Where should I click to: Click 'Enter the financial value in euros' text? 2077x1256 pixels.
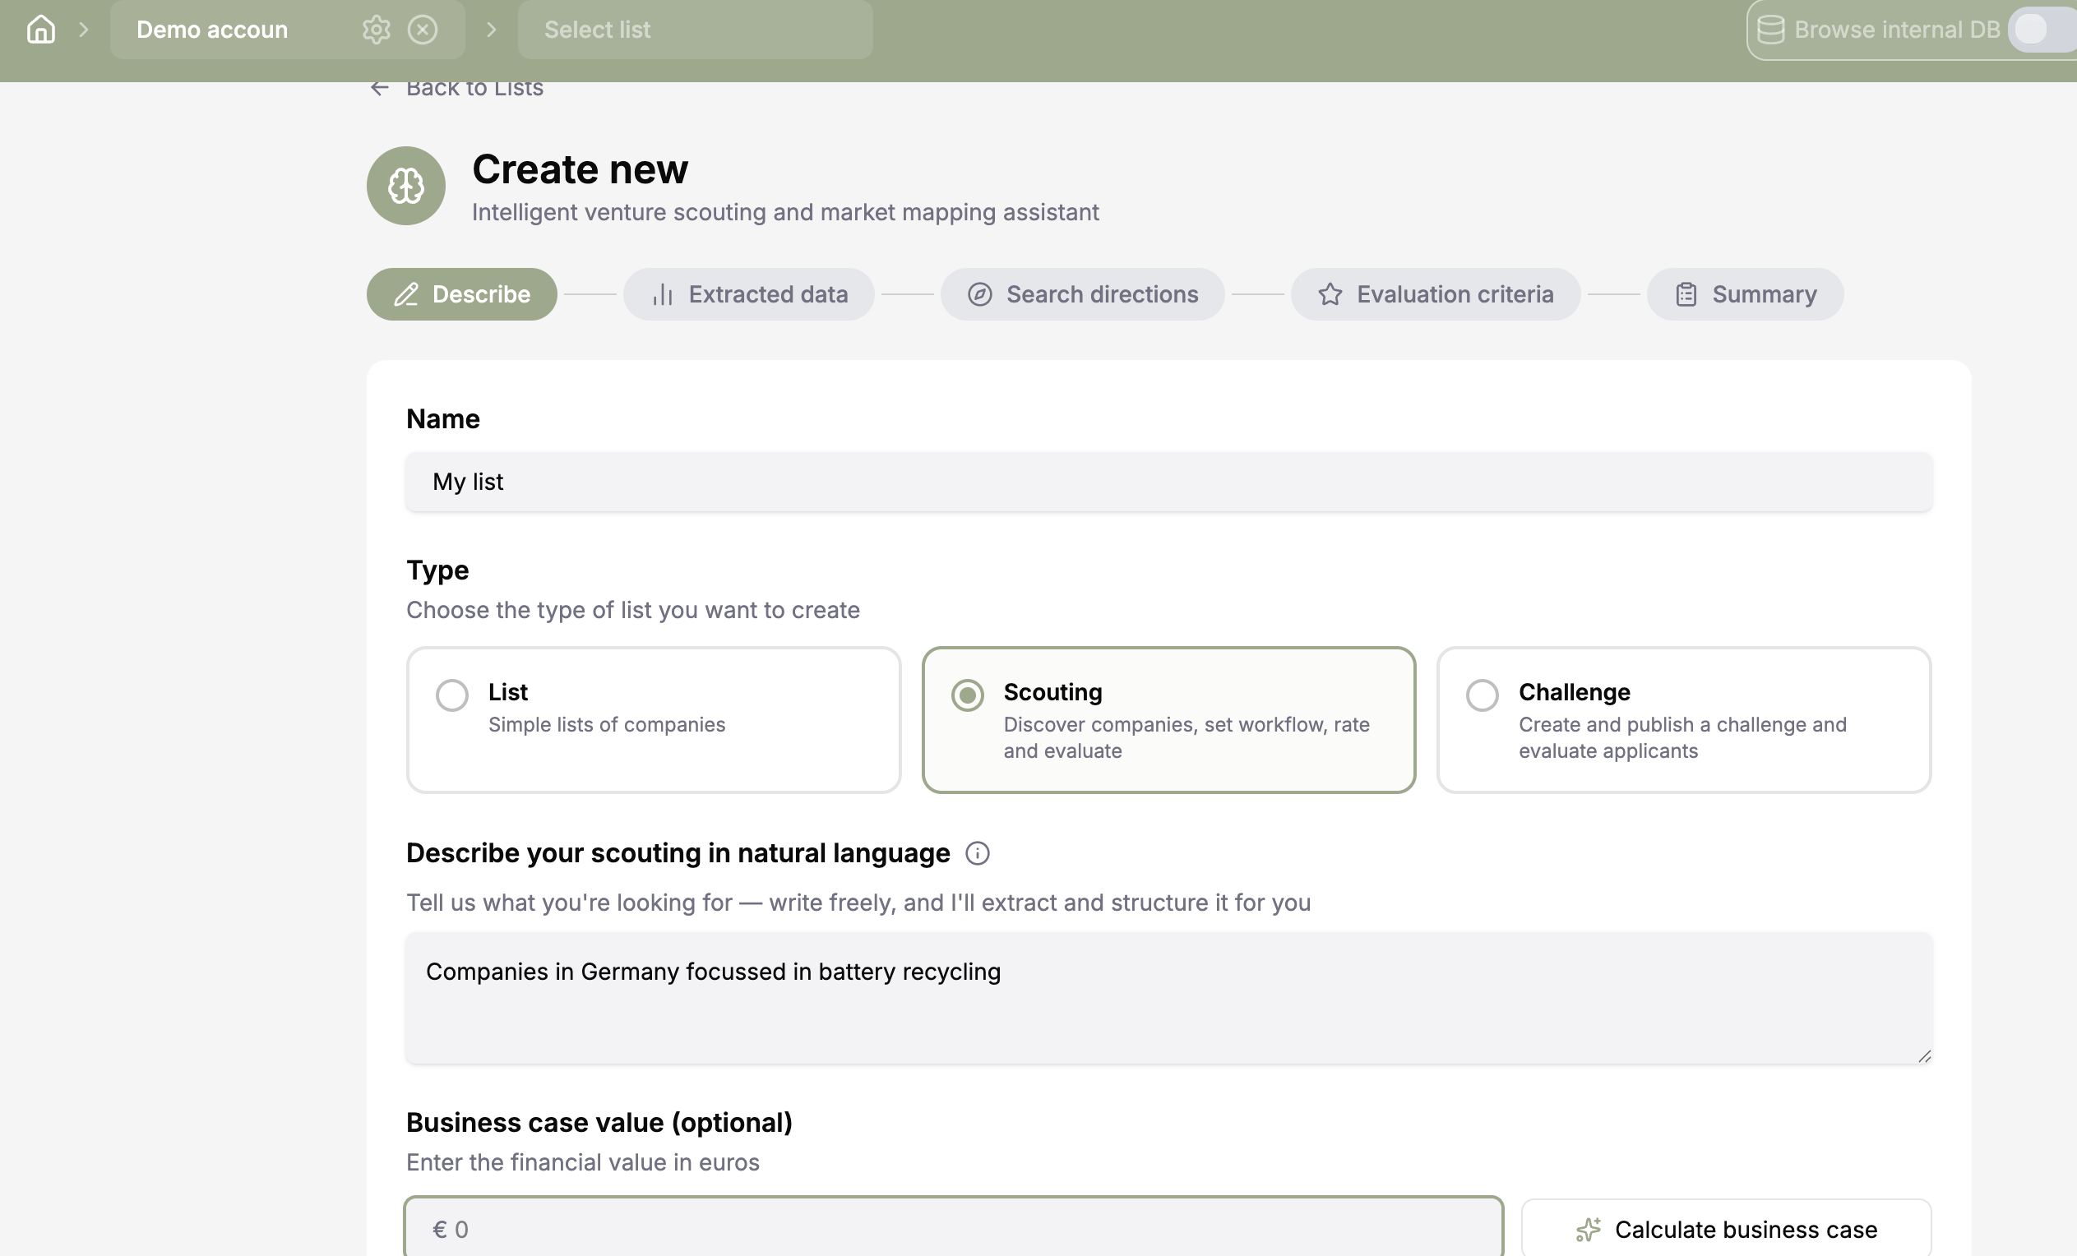582,1162
